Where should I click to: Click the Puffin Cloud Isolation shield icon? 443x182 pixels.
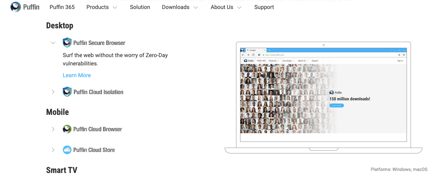[x=67, y=92]
